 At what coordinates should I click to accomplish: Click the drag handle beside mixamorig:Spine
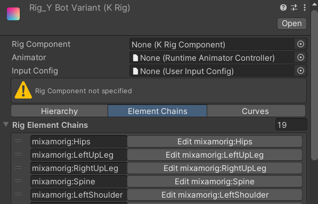18,181
